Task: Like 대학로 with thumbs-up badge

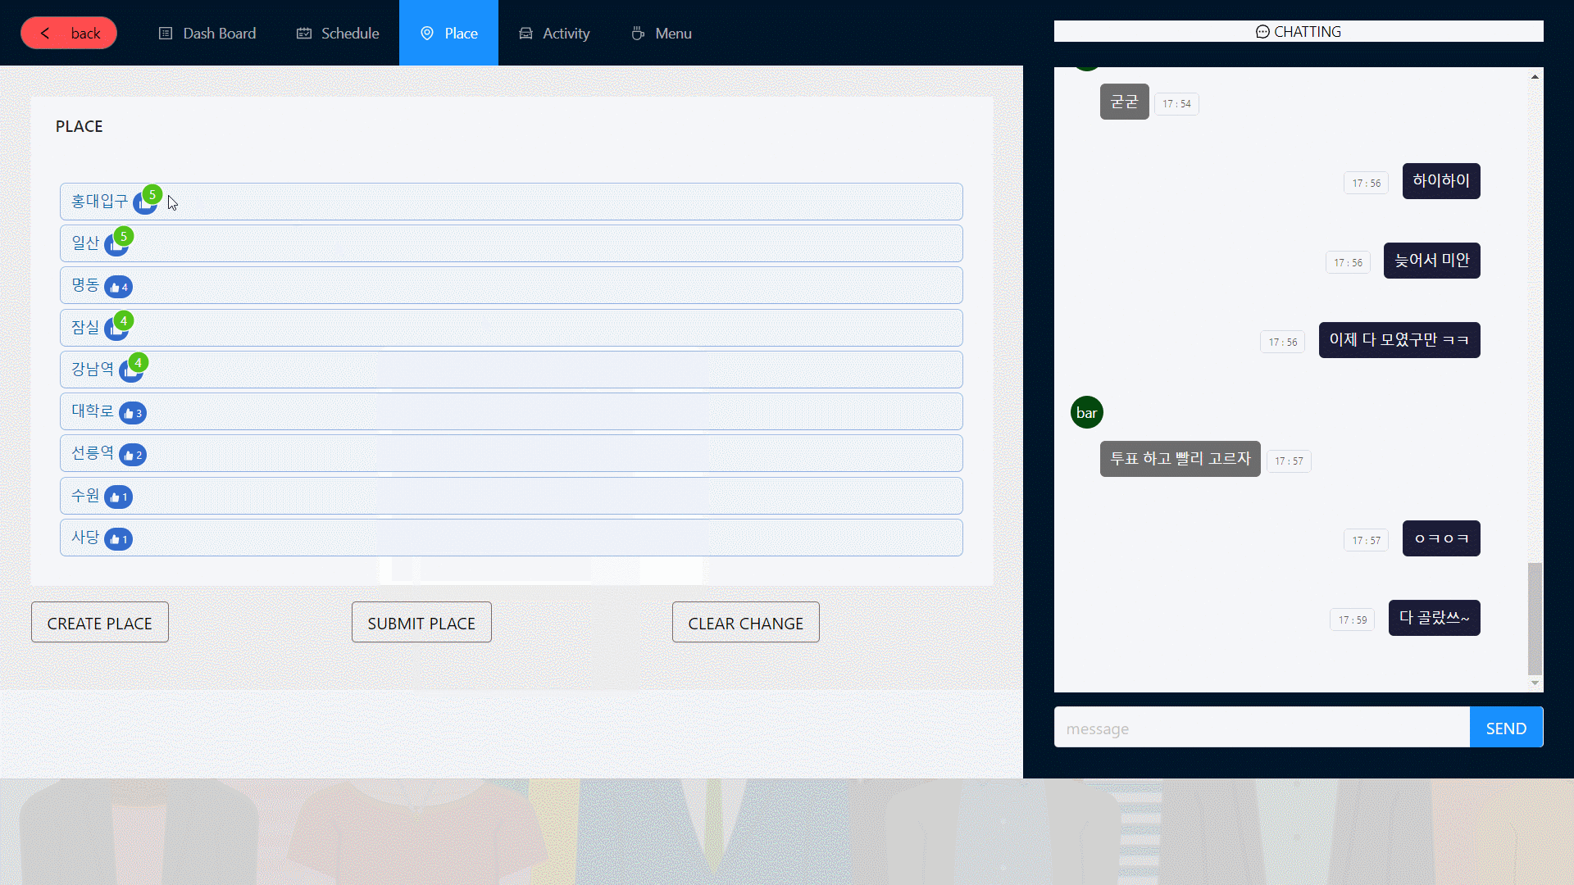Action: pos(132,413)
